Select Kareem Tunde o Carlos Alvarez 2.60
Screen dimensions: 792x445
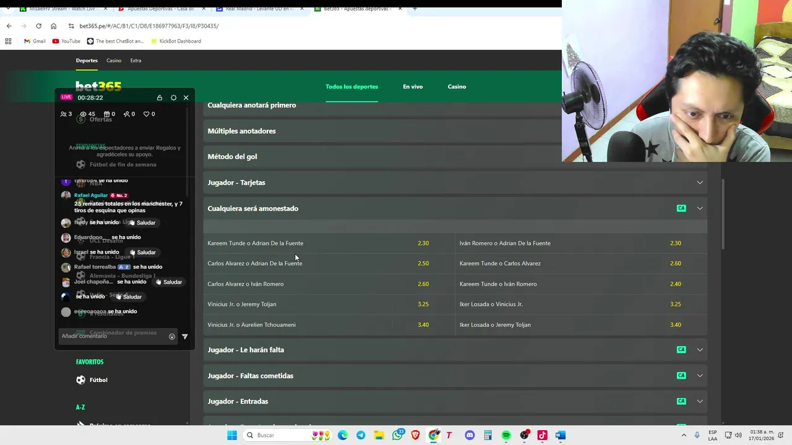pyautogui.click(x=581, y=263)
